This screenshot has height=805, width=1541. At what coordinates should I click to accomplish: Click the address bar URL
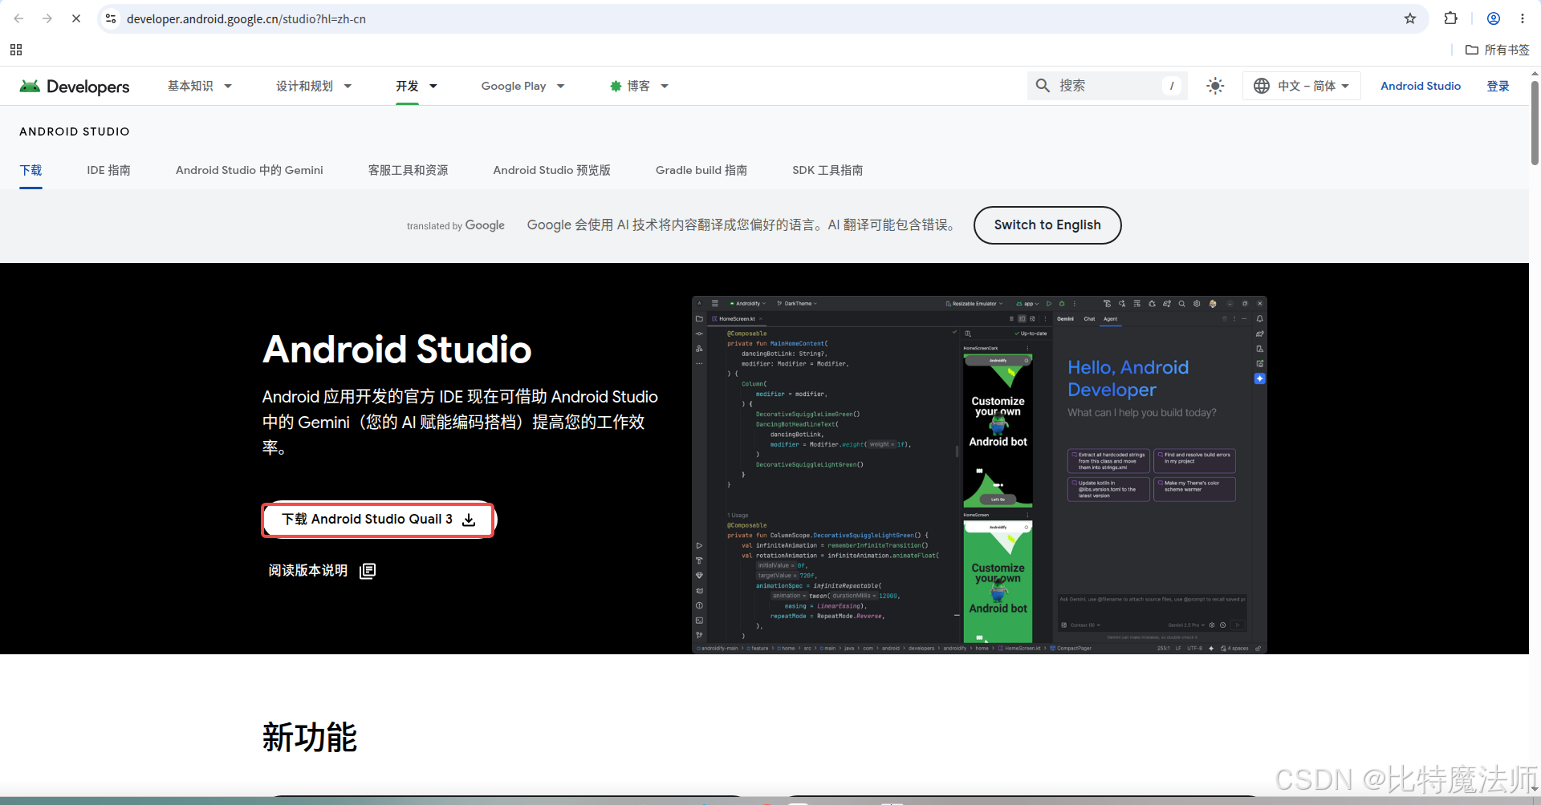click(246, 18)
